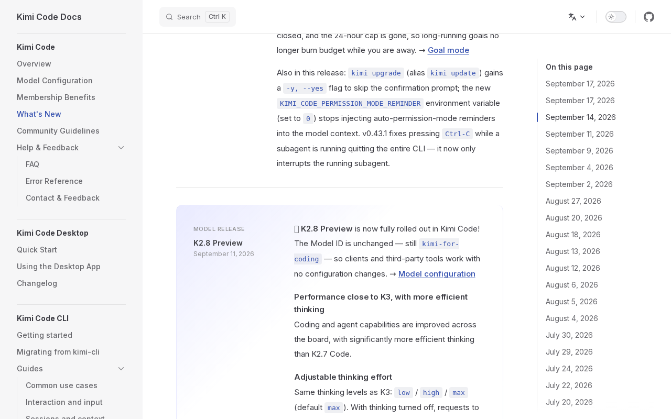The height and width of the screenshot is (419, 671).
Task: Click the Guides sidebar label
Action: tap(30, 369)
